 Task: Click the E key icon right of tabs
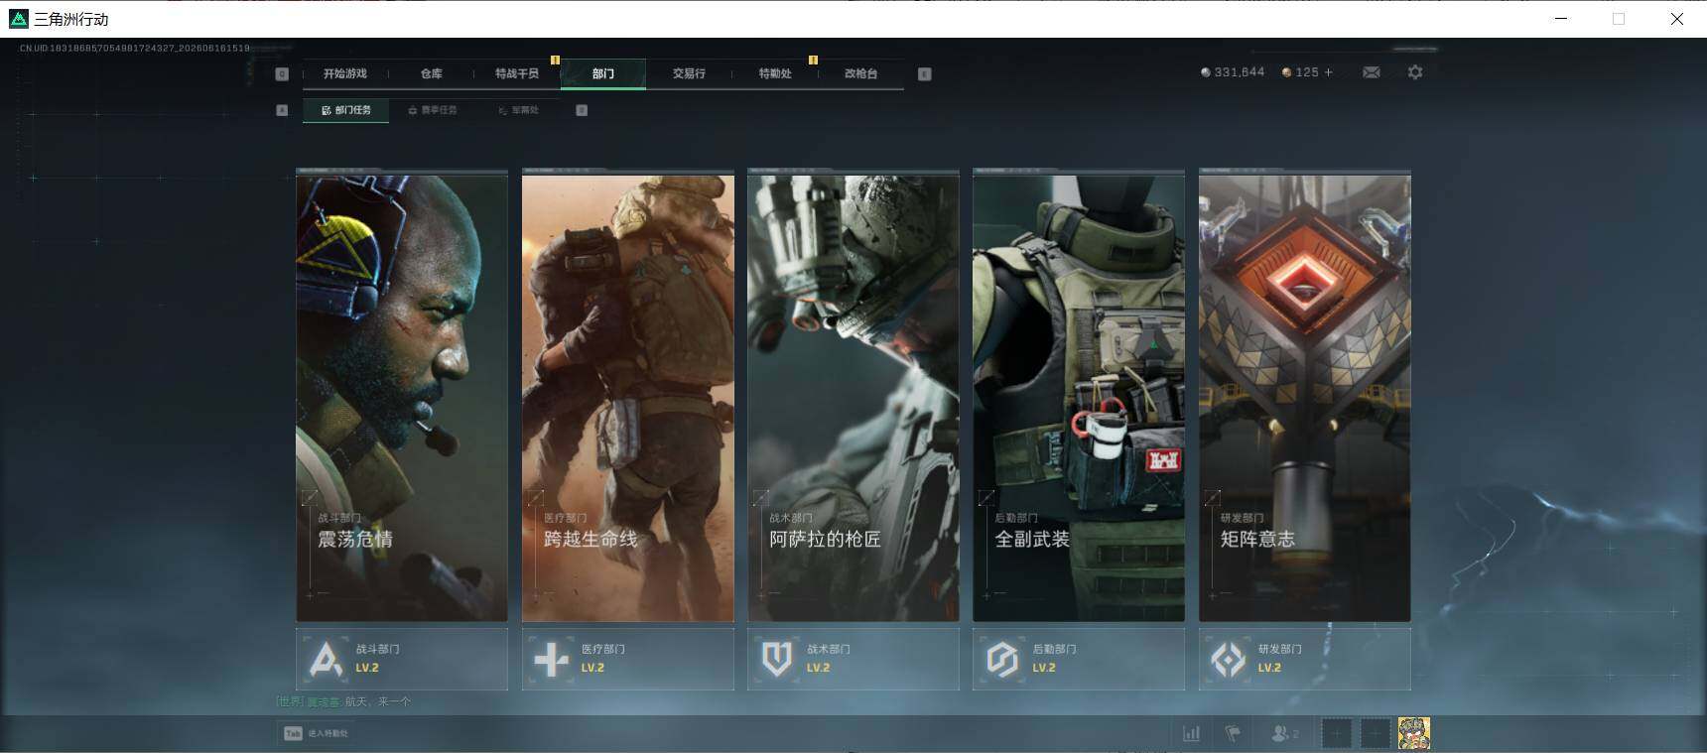click(x=925, y=73)
